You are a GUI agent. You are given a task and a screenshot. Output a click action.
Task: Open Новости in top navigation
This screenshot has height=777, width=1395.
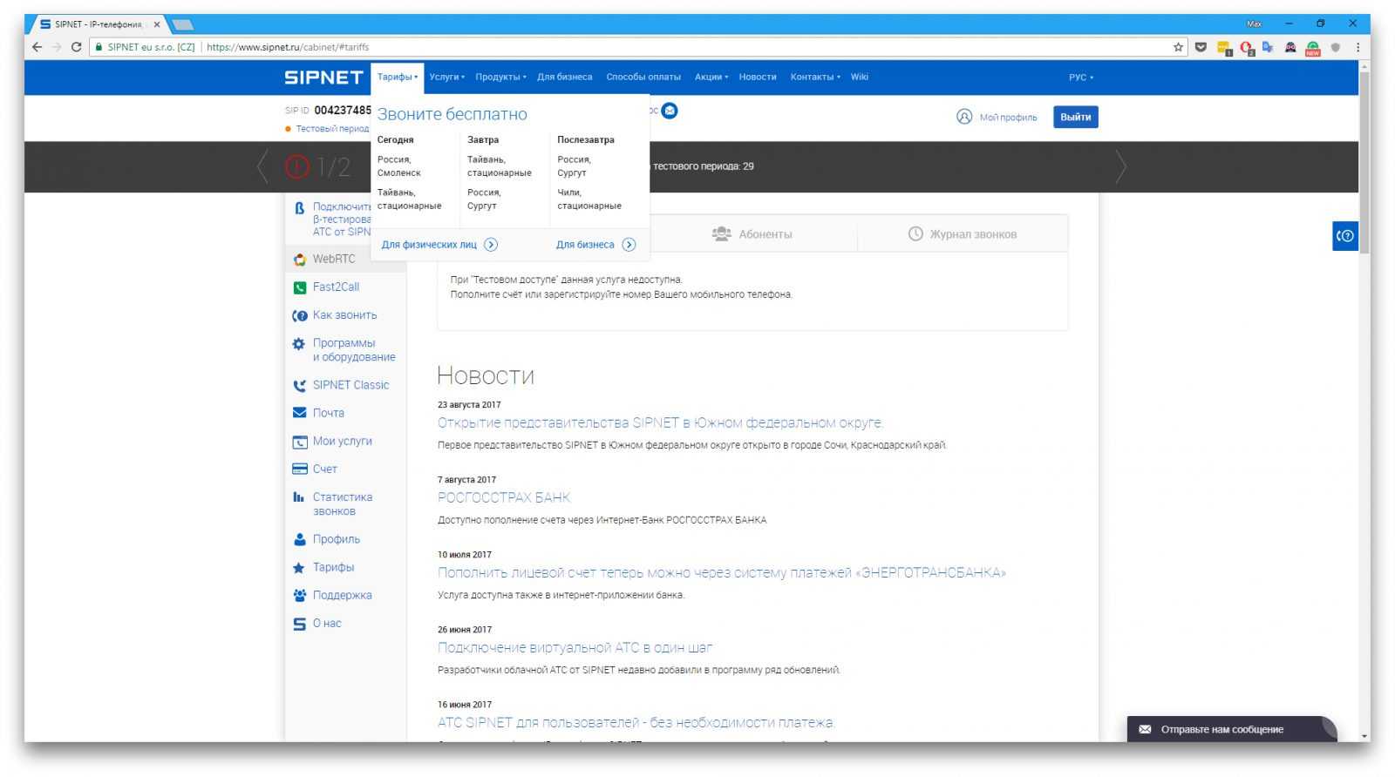(758, 78)
